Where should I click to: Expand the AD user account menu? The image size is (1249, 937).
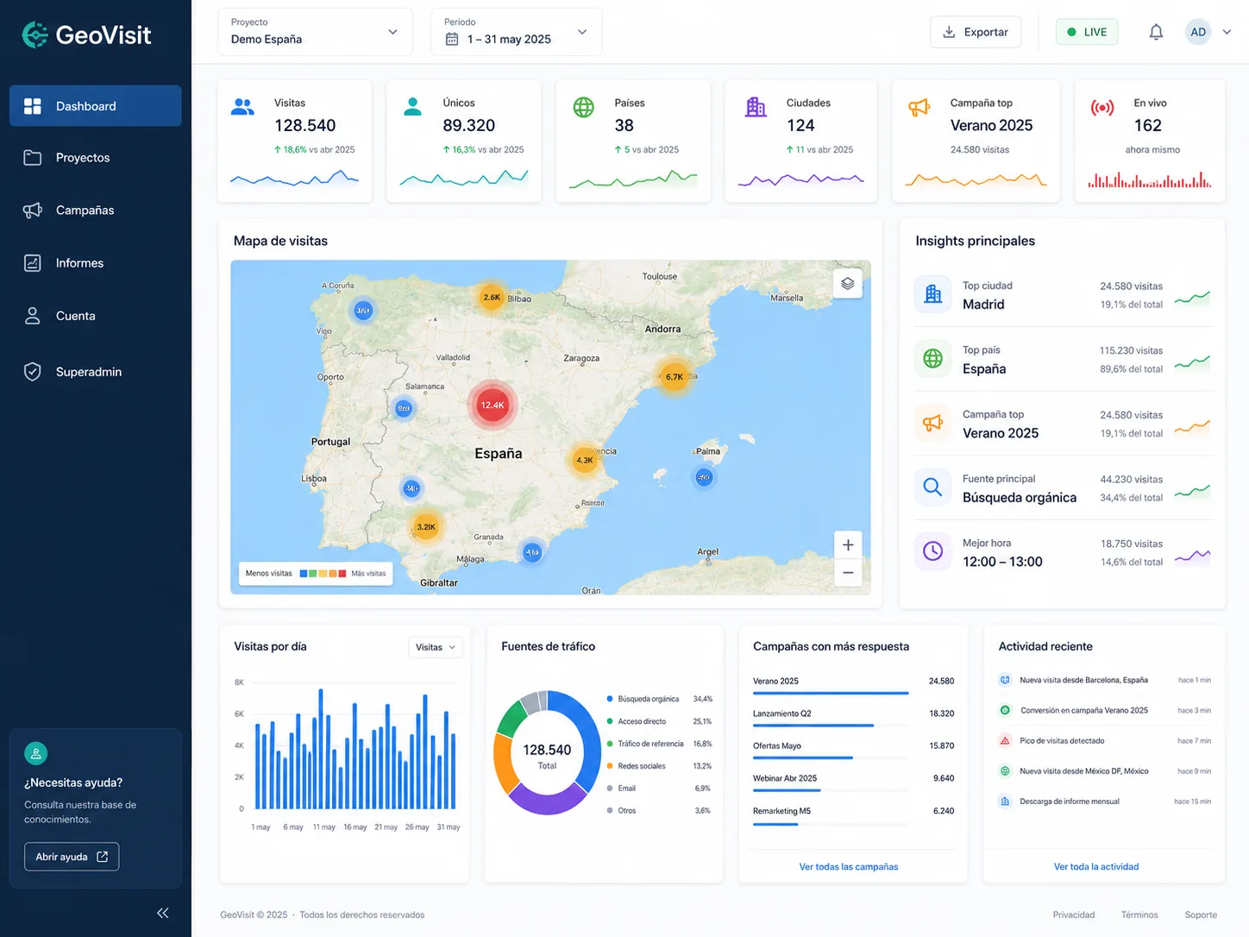coord(1208,32)
